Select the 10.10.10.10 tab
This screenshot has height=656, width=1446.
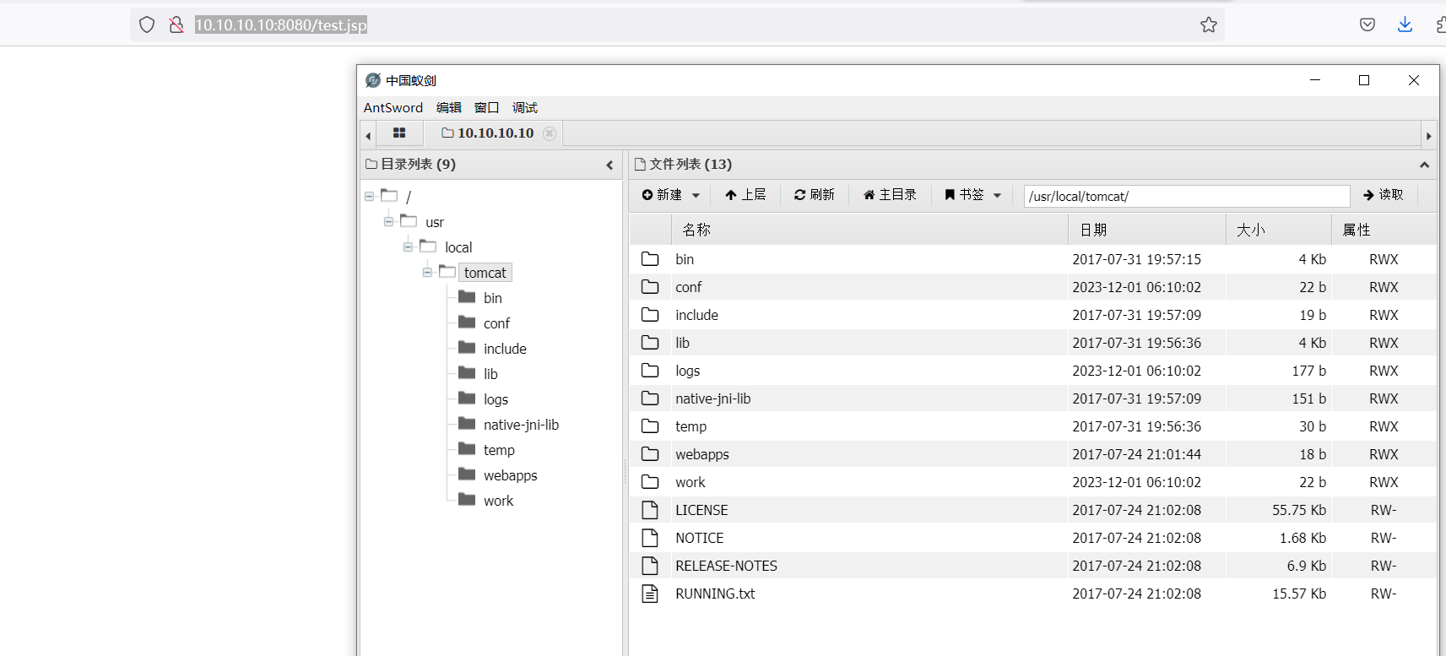488,133
